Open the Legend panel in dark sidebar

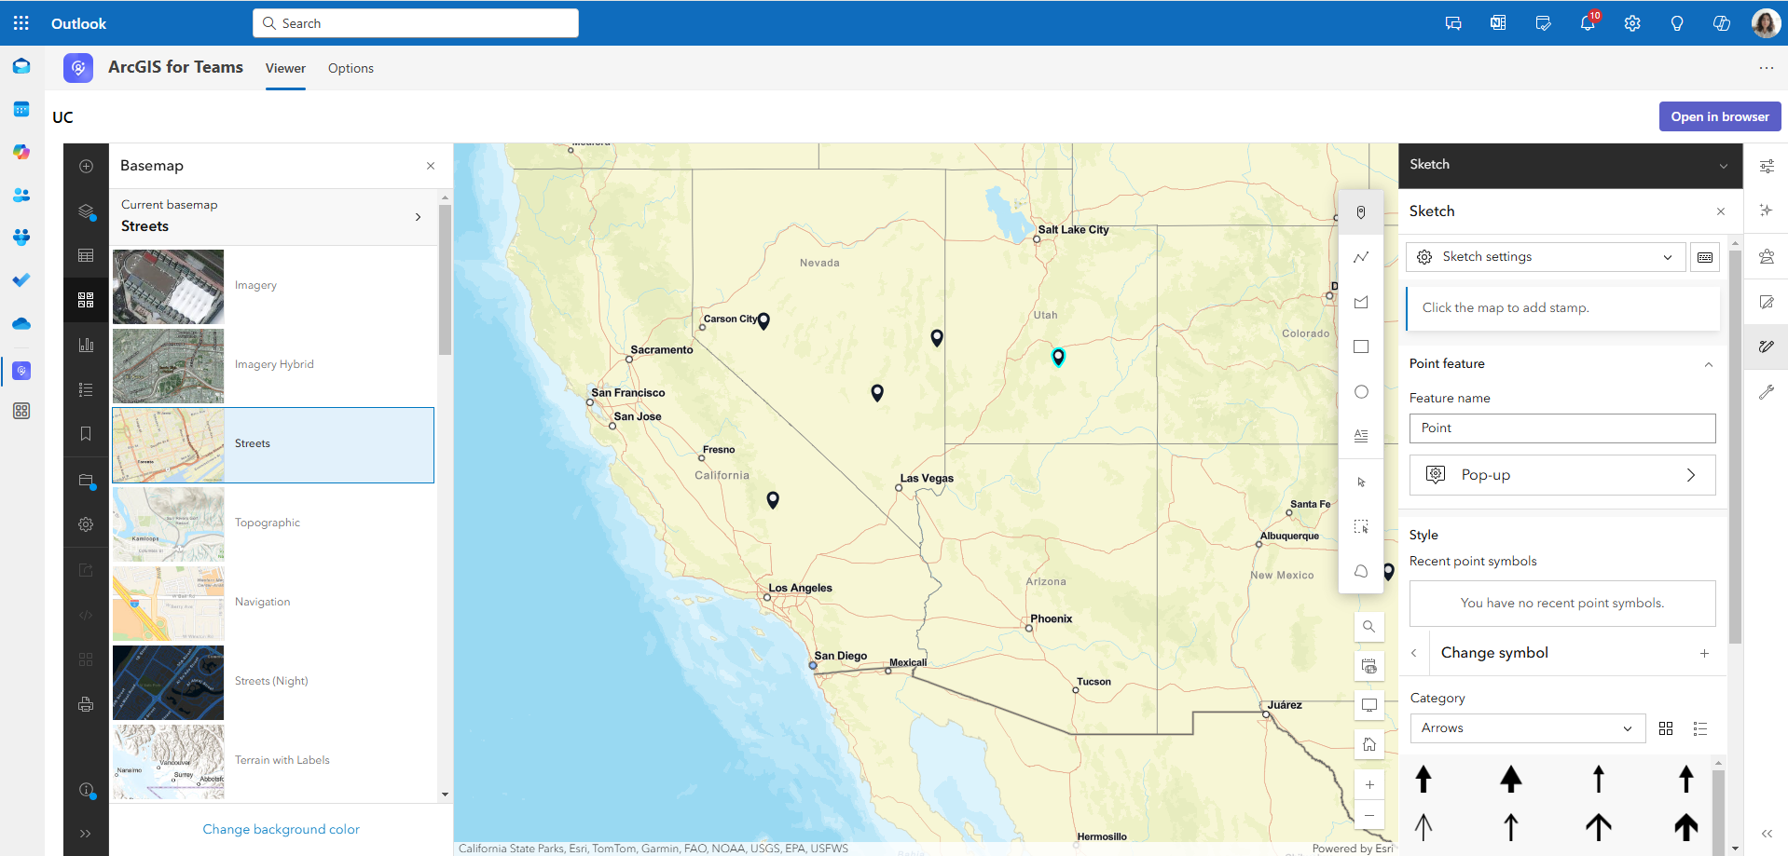coord(86,389)
